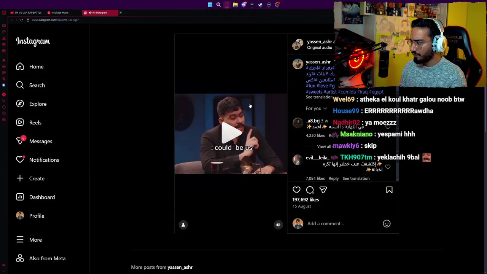Open Instagram Search panel
Viewport: 487px width, 274px height.
tap(30, 85)
